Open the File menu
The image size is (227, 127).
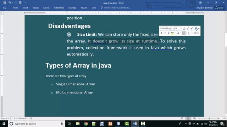[5, 8]
